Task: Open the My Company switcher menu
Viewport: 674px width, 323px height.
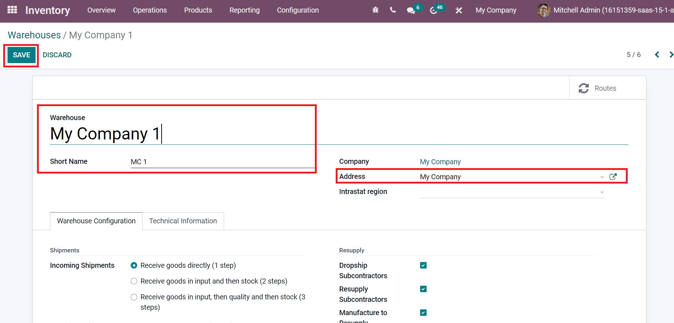Action: pyautogui.click(x=496, y=10)
